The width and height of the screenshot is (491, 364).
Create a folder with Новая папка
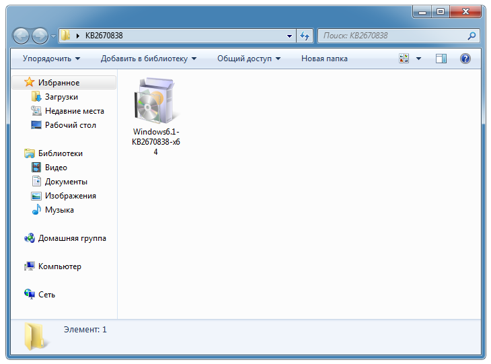pos(324,59)
